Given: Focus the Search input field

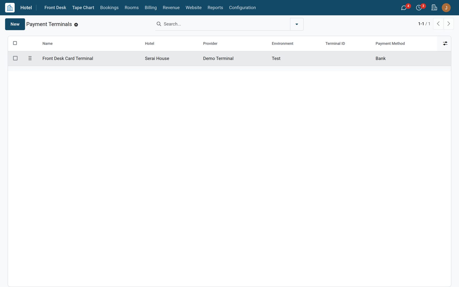Looking at the screenshot, I should pyautogui.click(x=226, y=24).
